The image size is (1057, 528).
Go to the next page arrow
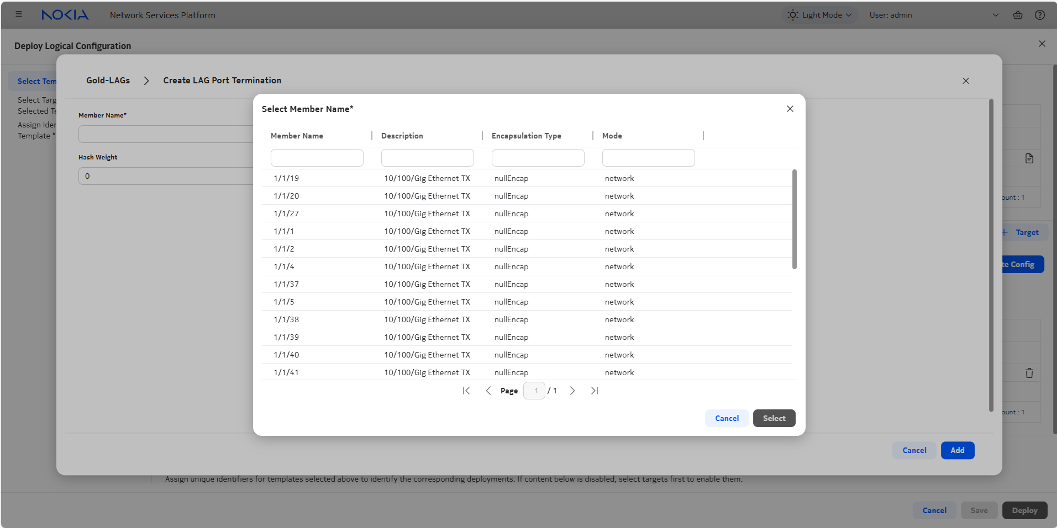pyautogui.click(x=572, y=391)
